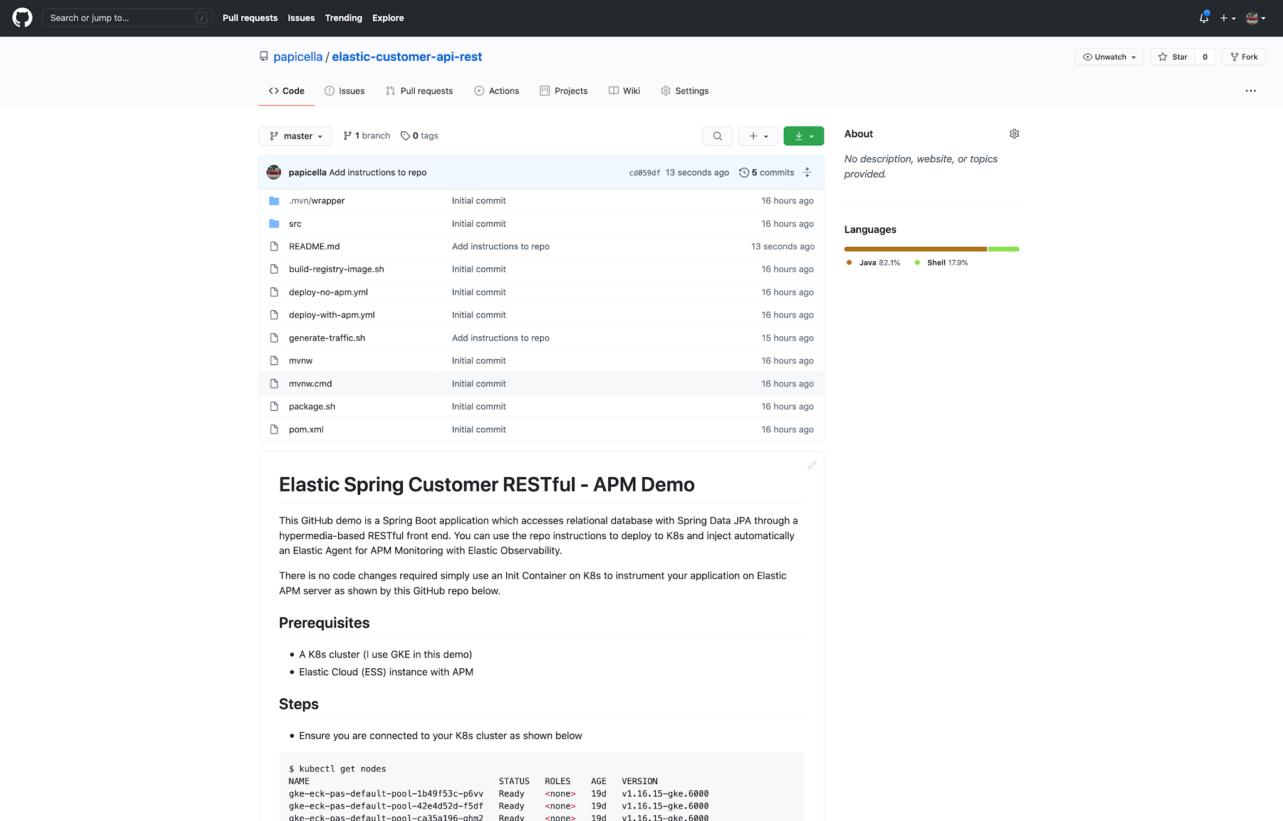Image resolution: width=1283 pixels, height=821 pixels.
Task: Open the three-dots overflow menu
Action: (1250, 91)
